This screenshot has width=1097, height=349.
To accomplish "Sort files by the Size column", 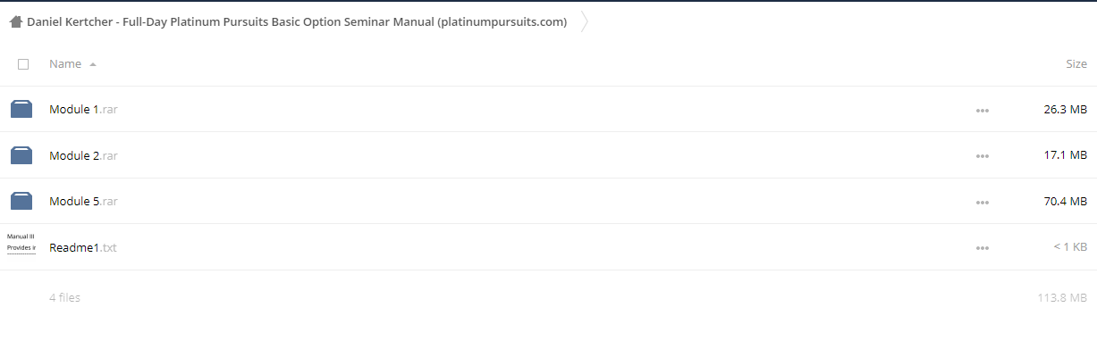I will 1076,64.
